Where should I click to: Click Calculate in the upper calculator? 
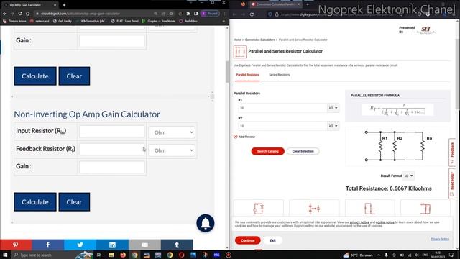(35, 76)
